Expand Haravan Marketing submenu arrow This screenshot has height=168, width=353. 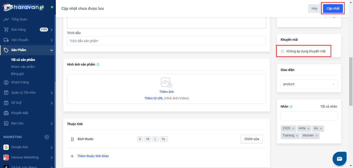pos(52,158)
